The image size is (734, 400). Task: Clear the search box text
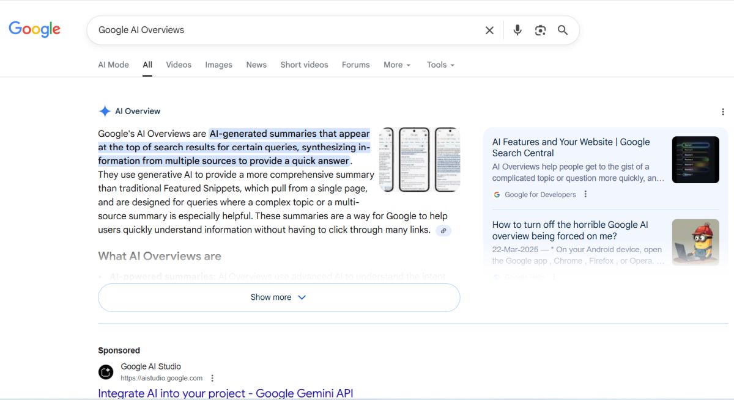[489, 31]
